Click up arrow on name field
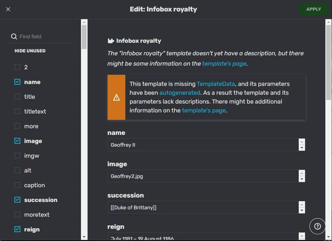This screenshot has height=241, width=332. point(302,142)
